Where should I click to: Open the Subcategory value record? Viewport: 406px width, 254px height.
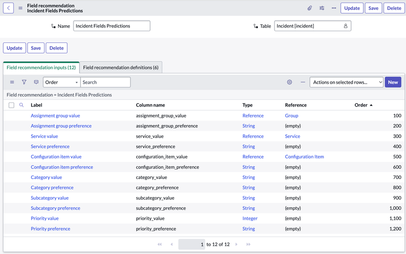[x=50, y=198]
